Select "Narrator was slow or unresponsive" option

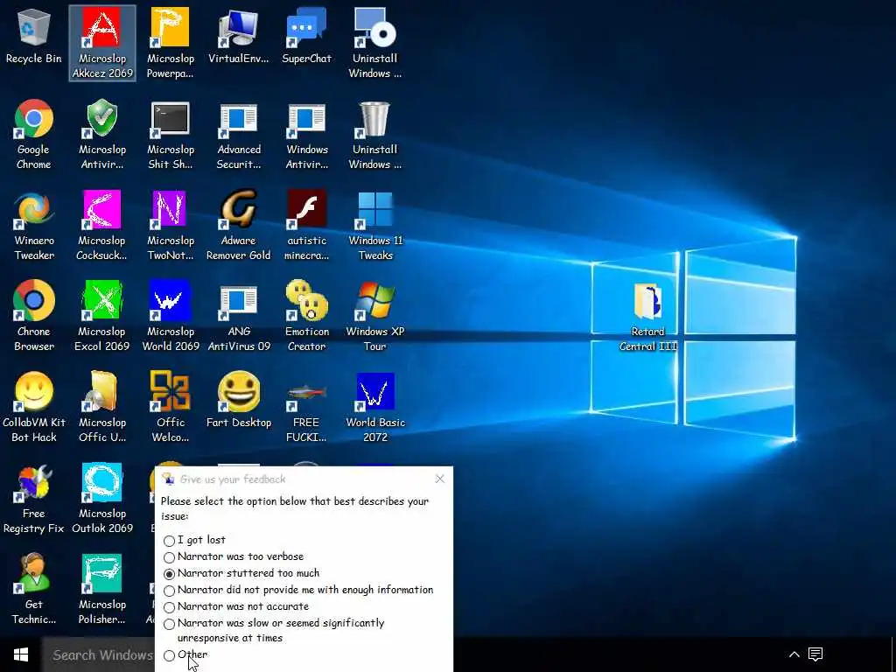click(x=274, y=630)
